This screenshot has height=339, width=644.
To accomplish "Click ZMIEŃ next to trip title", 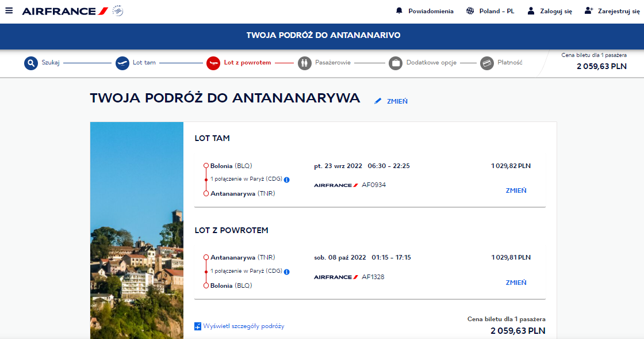I will [x=397, y=101].
